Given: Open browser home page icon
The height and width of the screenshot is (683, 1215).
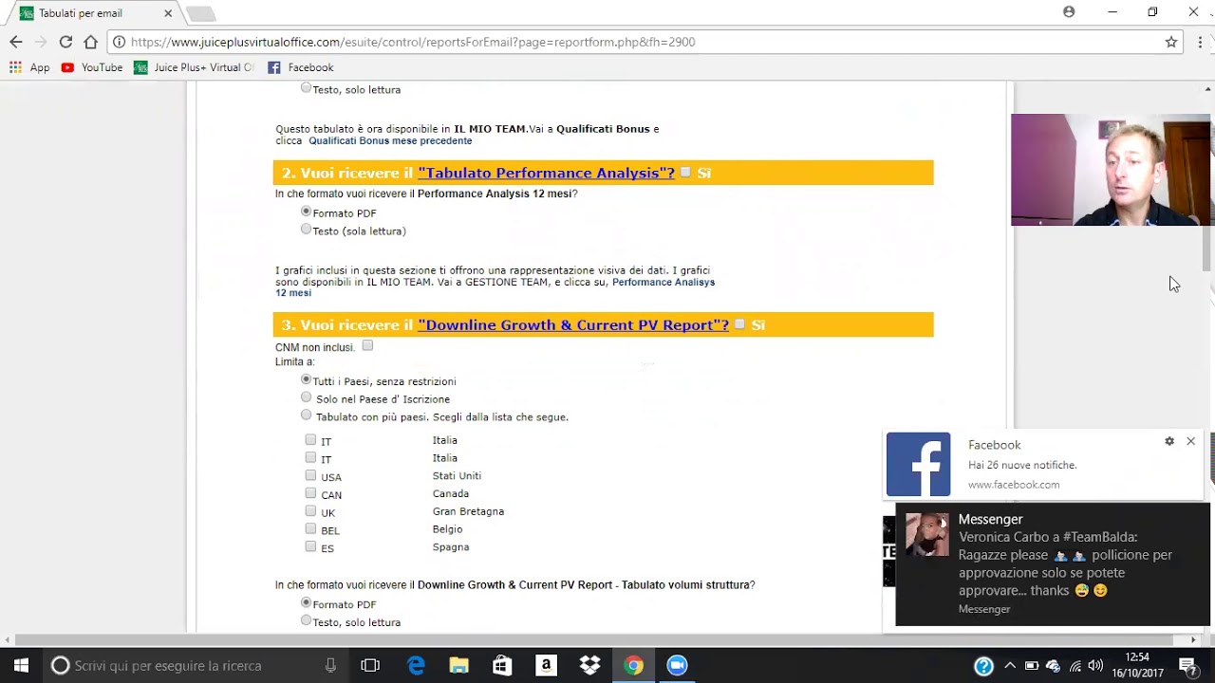Looking at the screenshot, I should (90, 42).
